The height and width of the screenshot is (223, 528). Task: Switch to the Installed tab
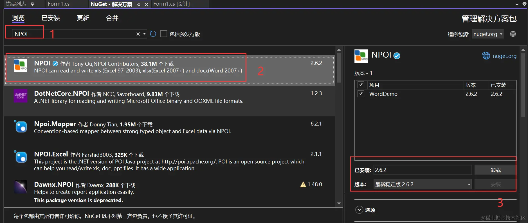(x=51, y=18)
